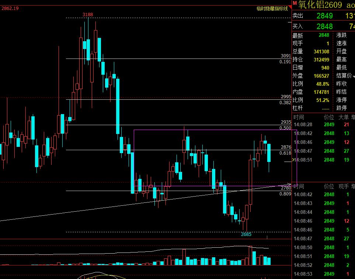Click the 0.809 Fibonacci ratio label
This screenshot has width=355, height=279.
(x=285, y=194)
